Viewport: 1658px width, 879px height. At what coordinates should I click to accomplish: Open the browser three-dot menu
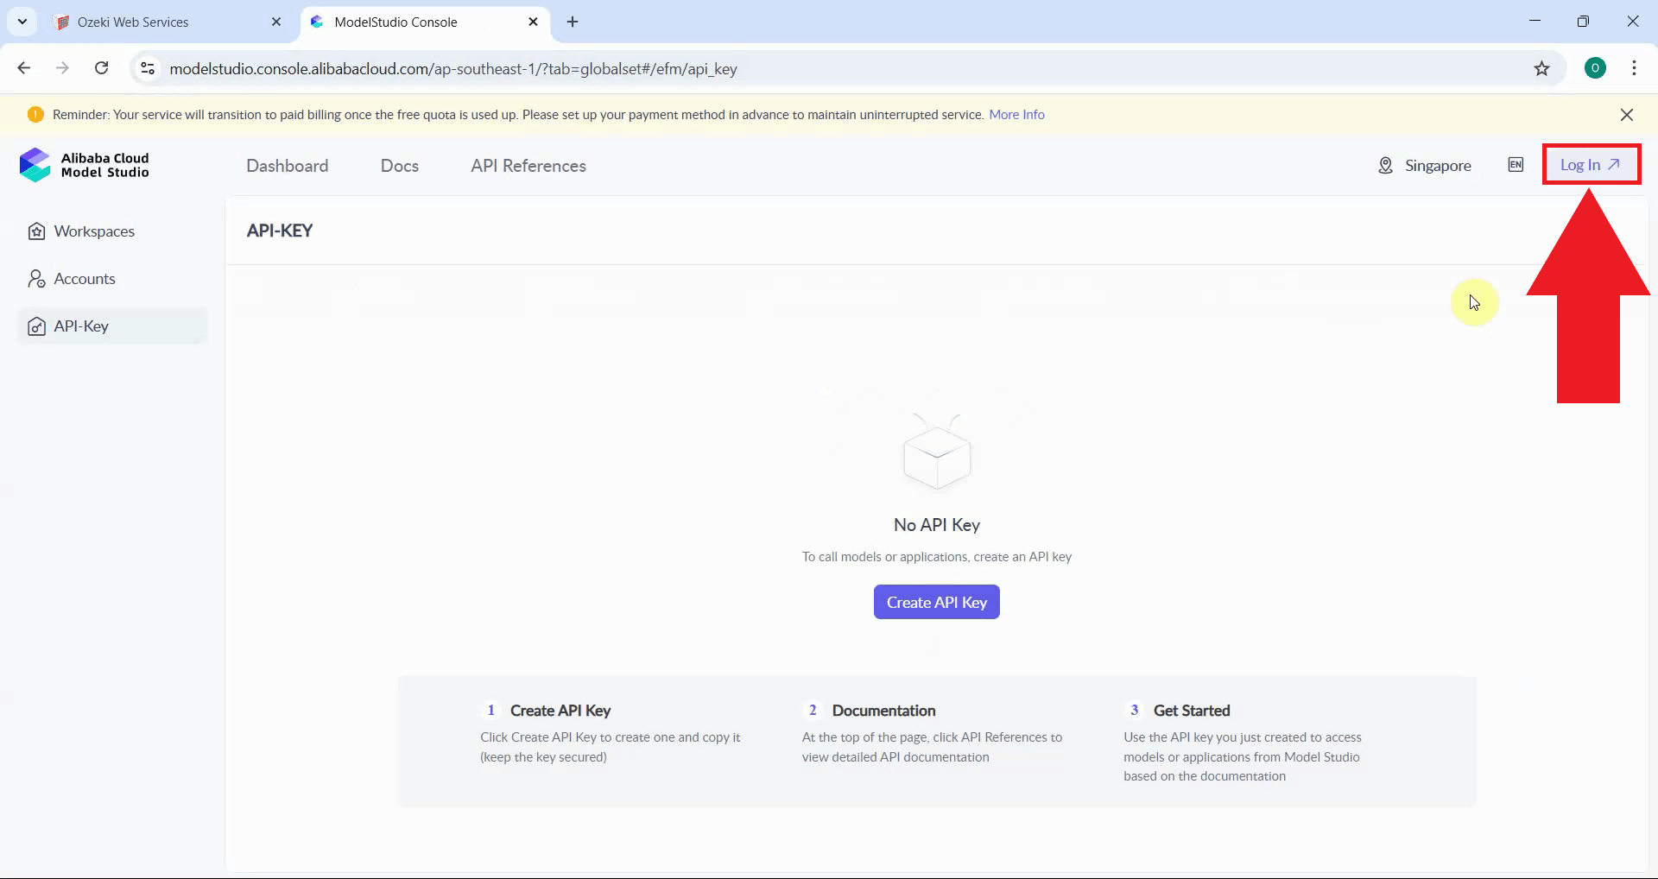1635,68
